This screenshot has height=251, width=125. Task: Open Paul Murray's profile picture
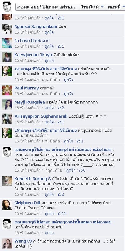(7, 90)
